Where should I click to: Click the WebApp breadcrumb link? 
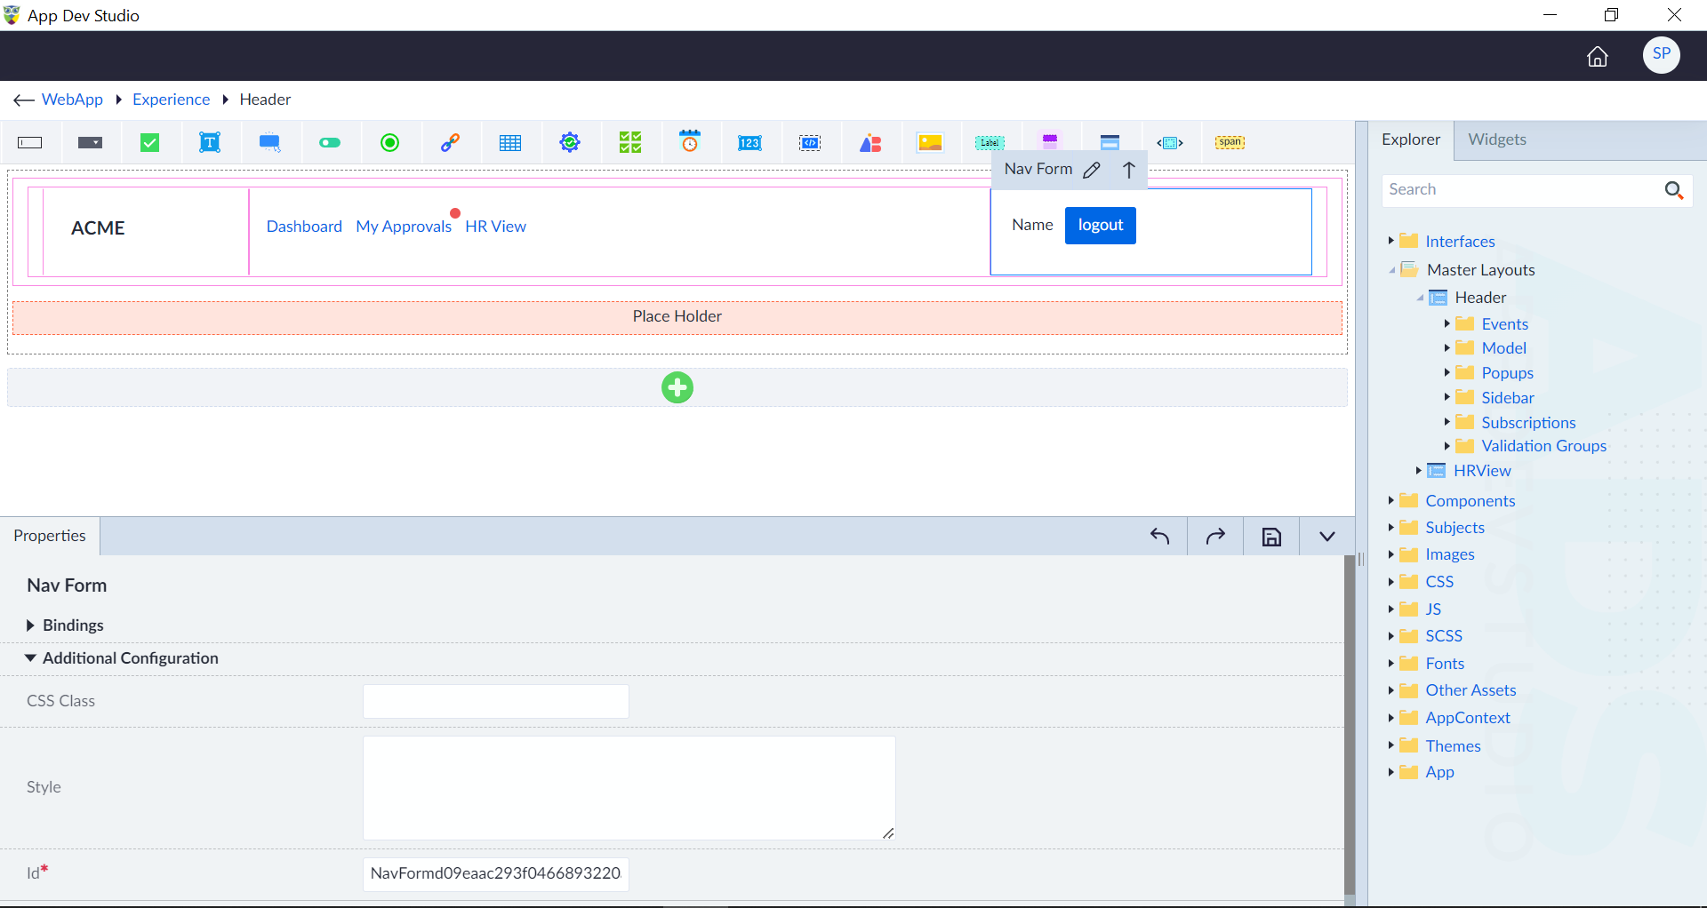72,100
